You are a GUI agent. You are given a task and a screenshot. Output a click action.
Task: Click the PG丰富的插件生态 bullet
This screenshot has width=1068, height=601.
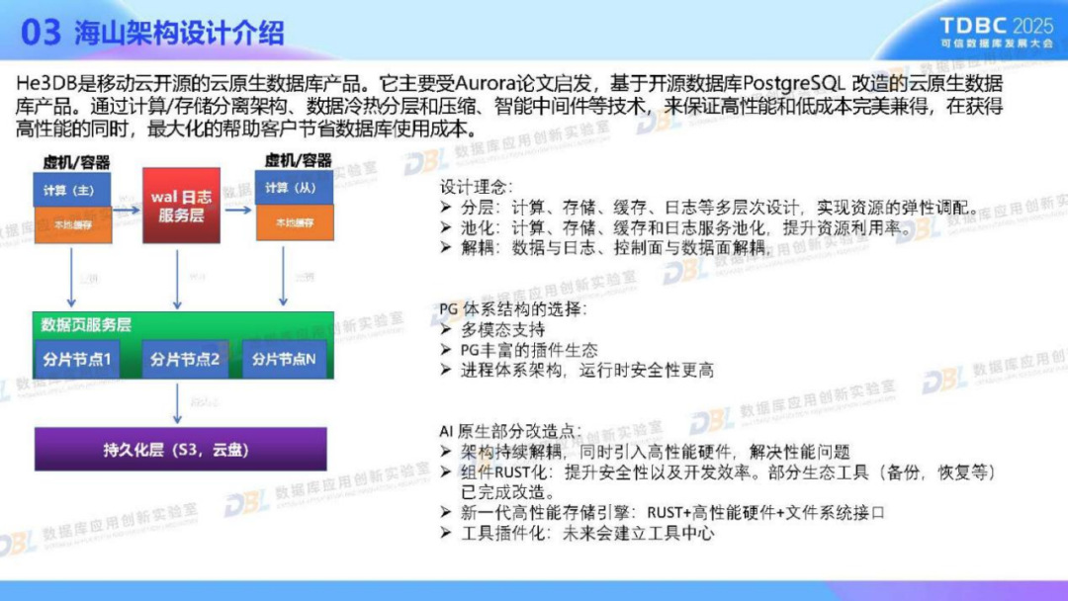click(x=518, y=350)
